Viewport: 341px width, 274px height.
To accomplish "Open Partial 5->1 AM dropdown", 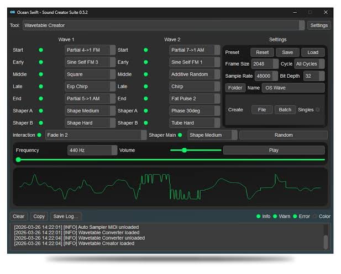I will 90,99.
